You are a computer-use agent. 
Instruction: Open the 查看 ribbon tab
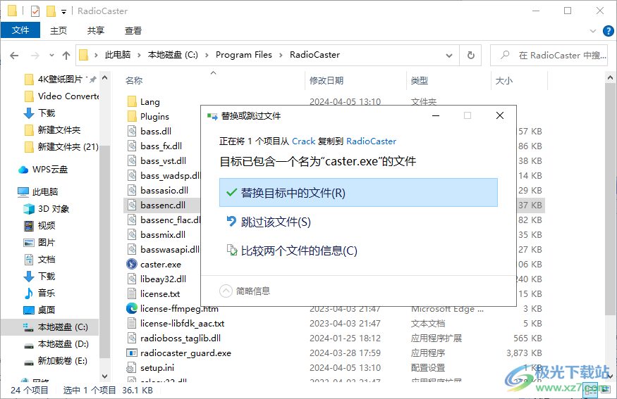click(133, 31)
